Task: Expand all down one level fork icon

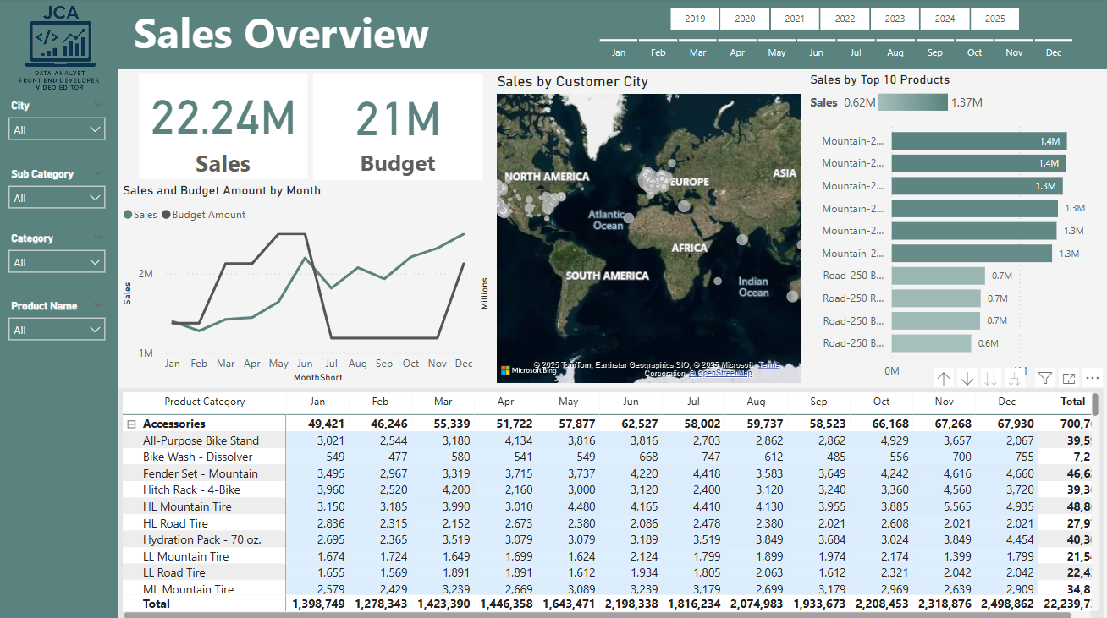Action: [x=1016, y=379]
